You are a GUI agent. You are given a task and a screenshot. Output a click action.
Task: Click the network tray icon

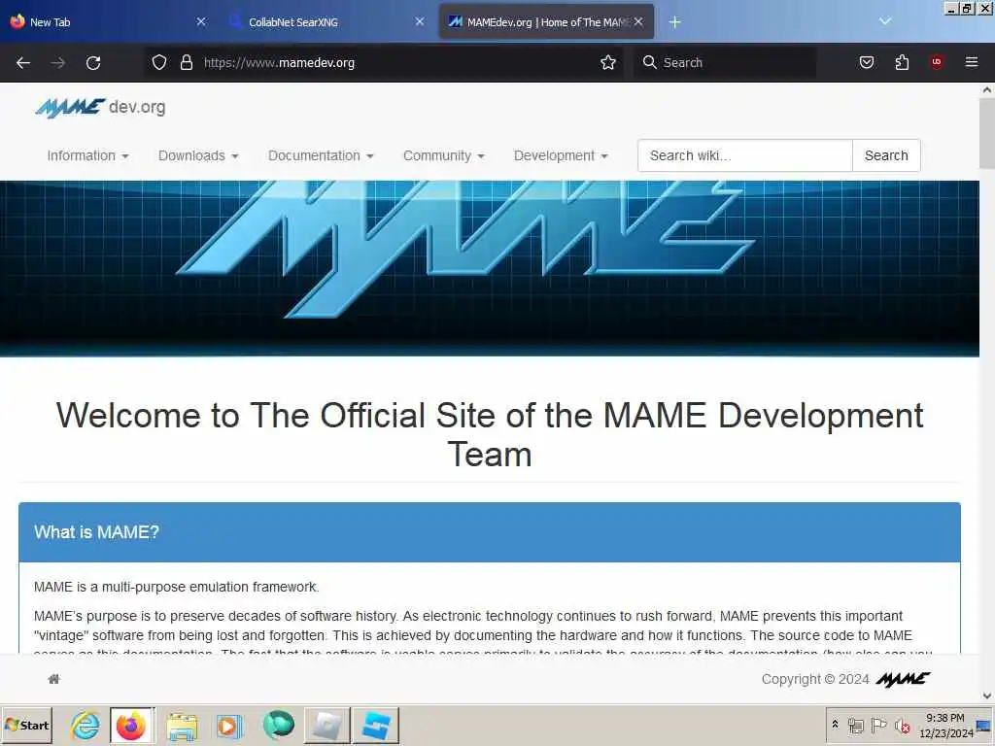coord(855,725)
